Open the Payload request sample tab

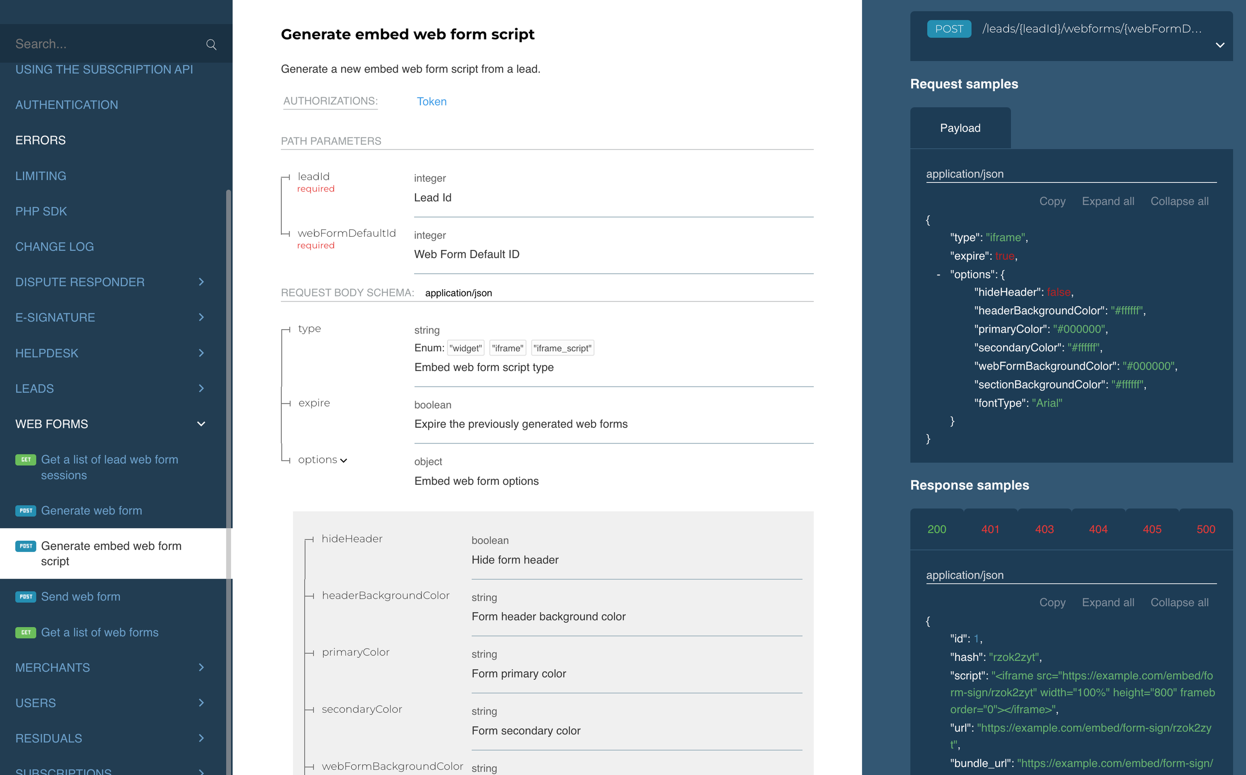pyautogui.click(x=960, y=128)
